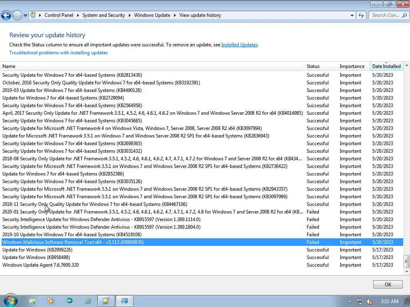Select Windows Malicious Software Removal Tool KB890830
The image size is (410, 307).
pos(202,242)
